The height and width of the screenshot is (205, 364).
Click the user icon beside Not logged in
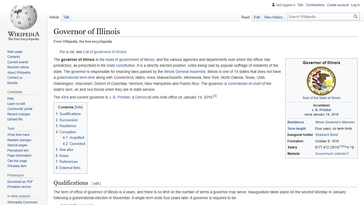(273, 5)
